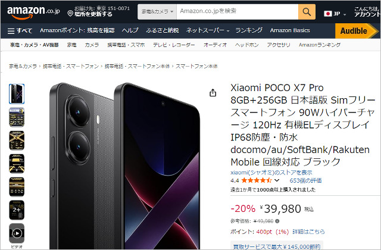
Task: Select the IP68 2+ product thumbnail
Action: click(x=17, y=210)
